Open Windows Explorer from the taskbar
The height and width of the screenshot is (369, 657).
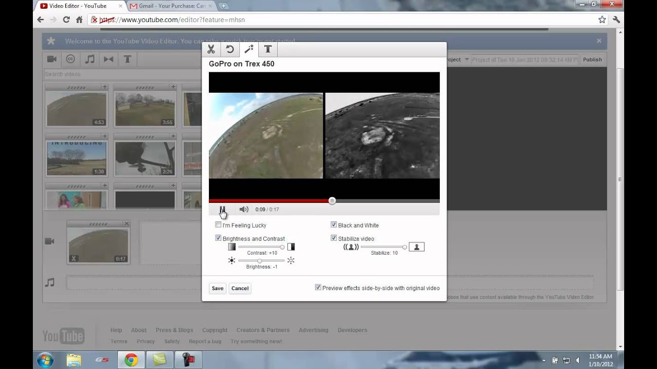[x=73, y=360]
